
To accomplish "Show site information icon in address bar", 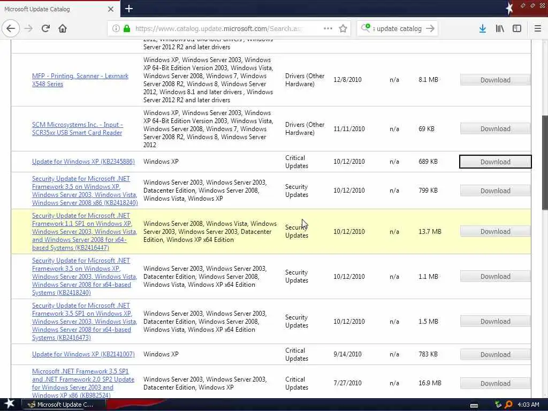I will (x=116, y=28).
